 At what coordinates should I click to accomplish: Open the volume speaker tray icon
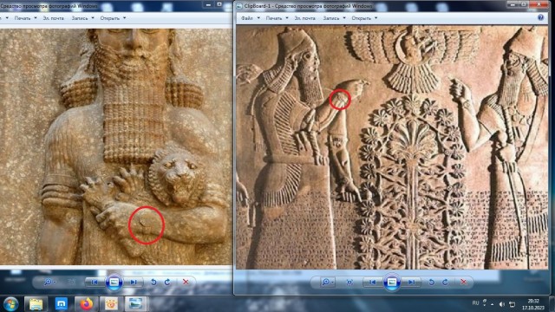coord(501,304)
